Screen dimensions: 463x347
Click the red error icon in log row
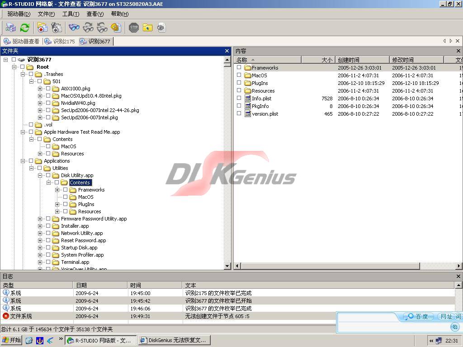coord(5,316)
